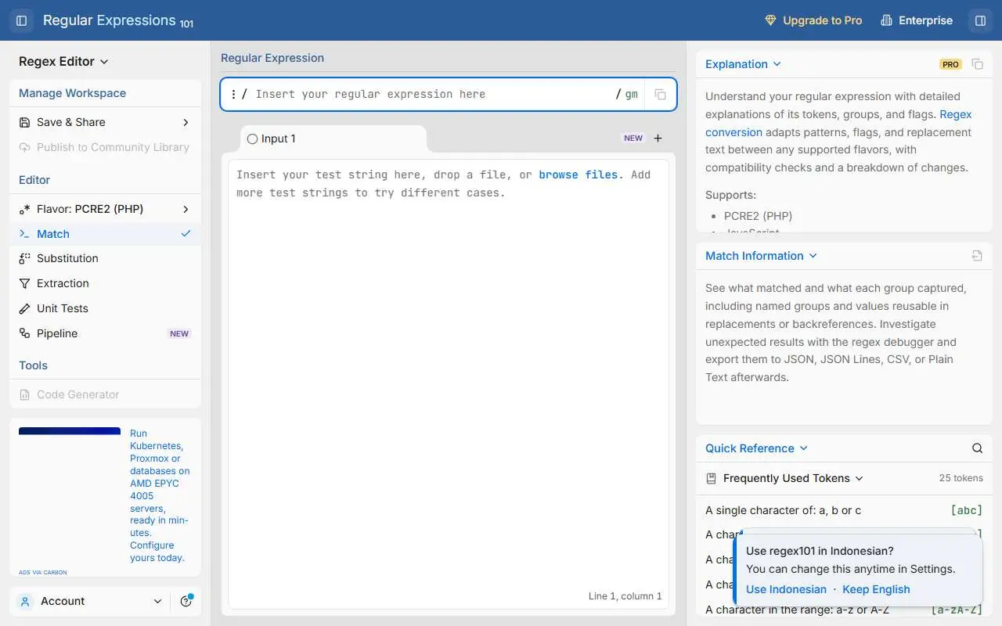The image size is (1002, 626).
Task: Open the help icon next to Account
Action: pyautogui.click(x=186, y=601)
